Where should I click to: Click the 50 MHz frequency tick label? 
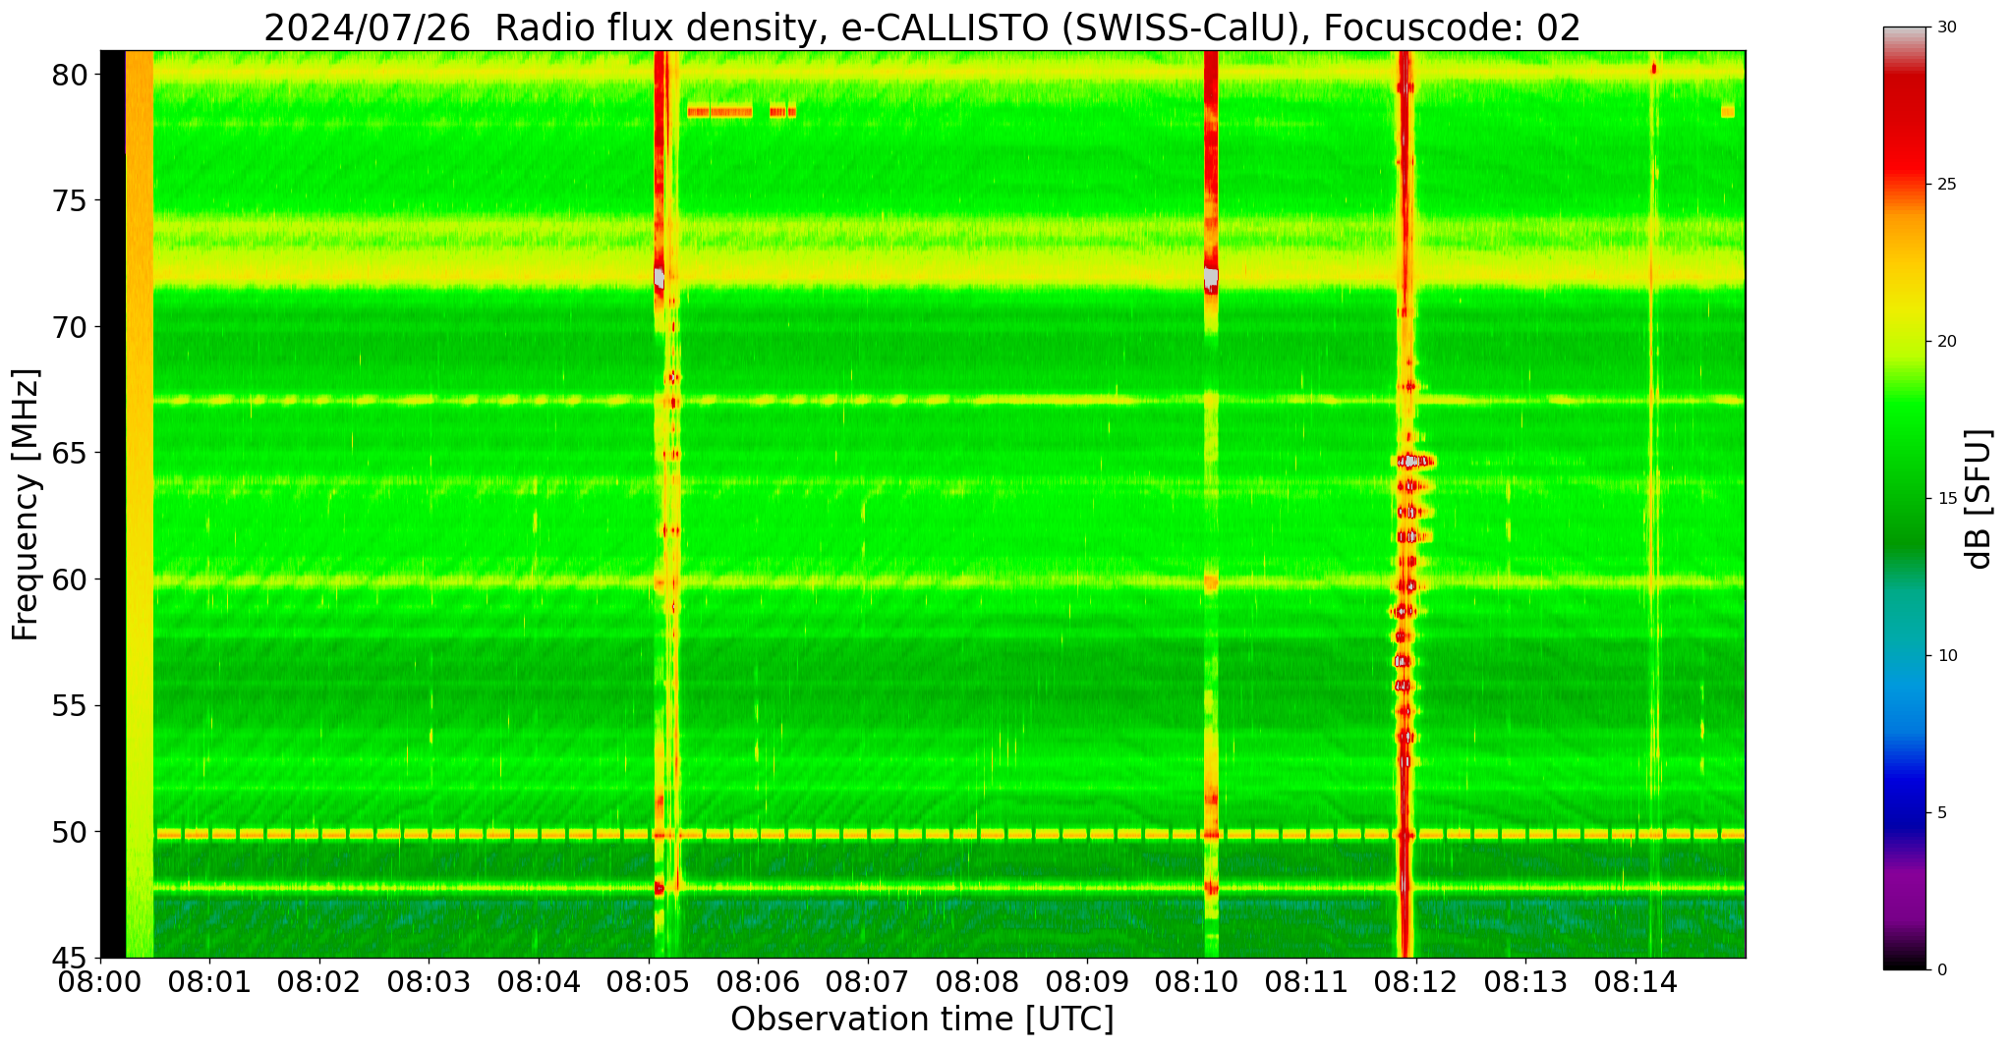point(70,832)
